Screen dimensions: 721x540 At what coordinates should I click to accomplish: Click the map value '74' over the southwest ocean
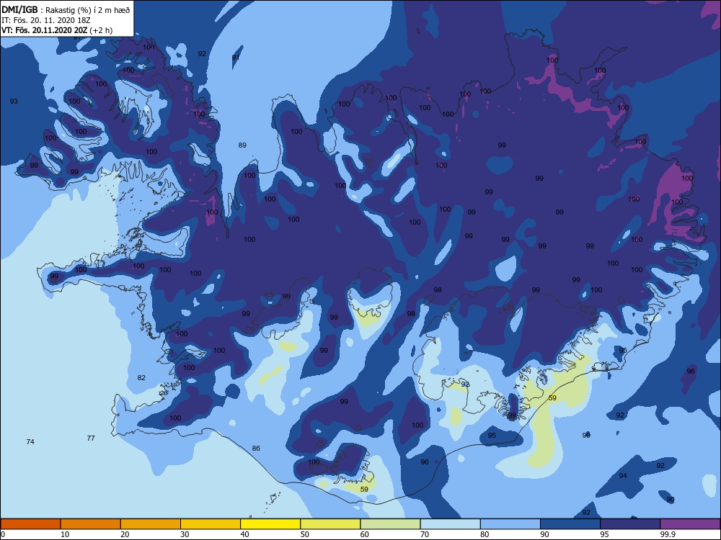point(30,442)
